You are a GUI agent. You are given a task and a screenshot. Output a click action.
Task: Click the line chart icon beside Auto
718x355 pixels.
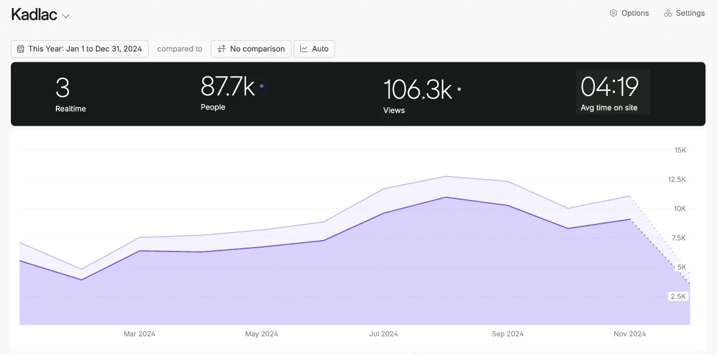304,49
